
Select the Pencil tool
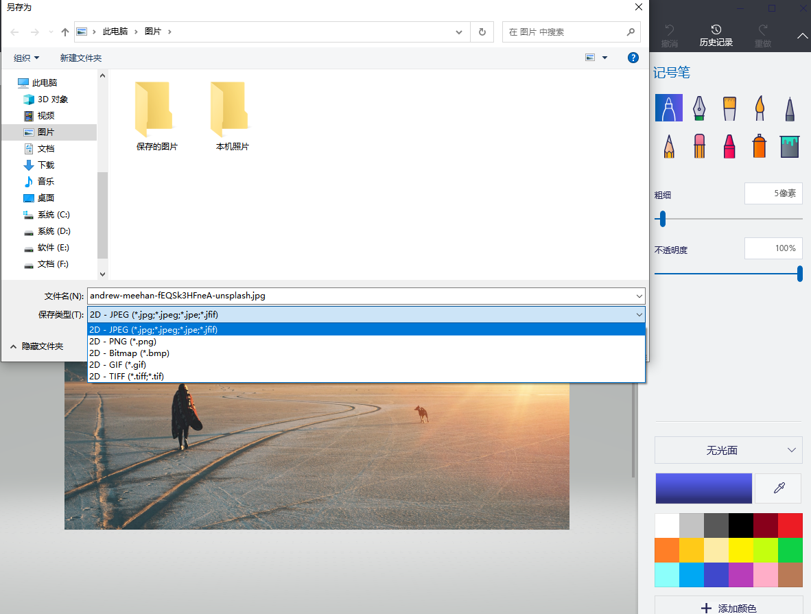click(669, 146)
